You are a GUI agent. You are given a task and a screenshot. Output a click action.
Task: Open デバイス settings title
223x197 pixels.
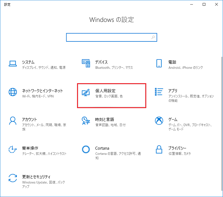pyautogui.click(x=101, y=62)
